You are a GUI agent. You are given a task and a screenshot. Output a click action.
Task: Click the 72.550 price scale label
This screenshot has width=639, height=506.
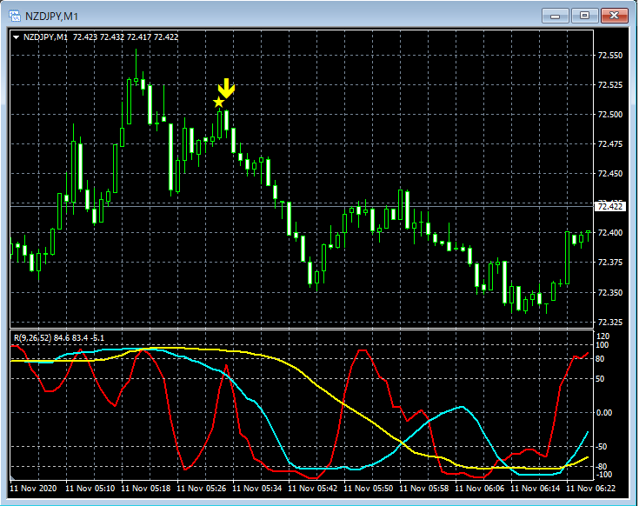[x=610, y=56]
